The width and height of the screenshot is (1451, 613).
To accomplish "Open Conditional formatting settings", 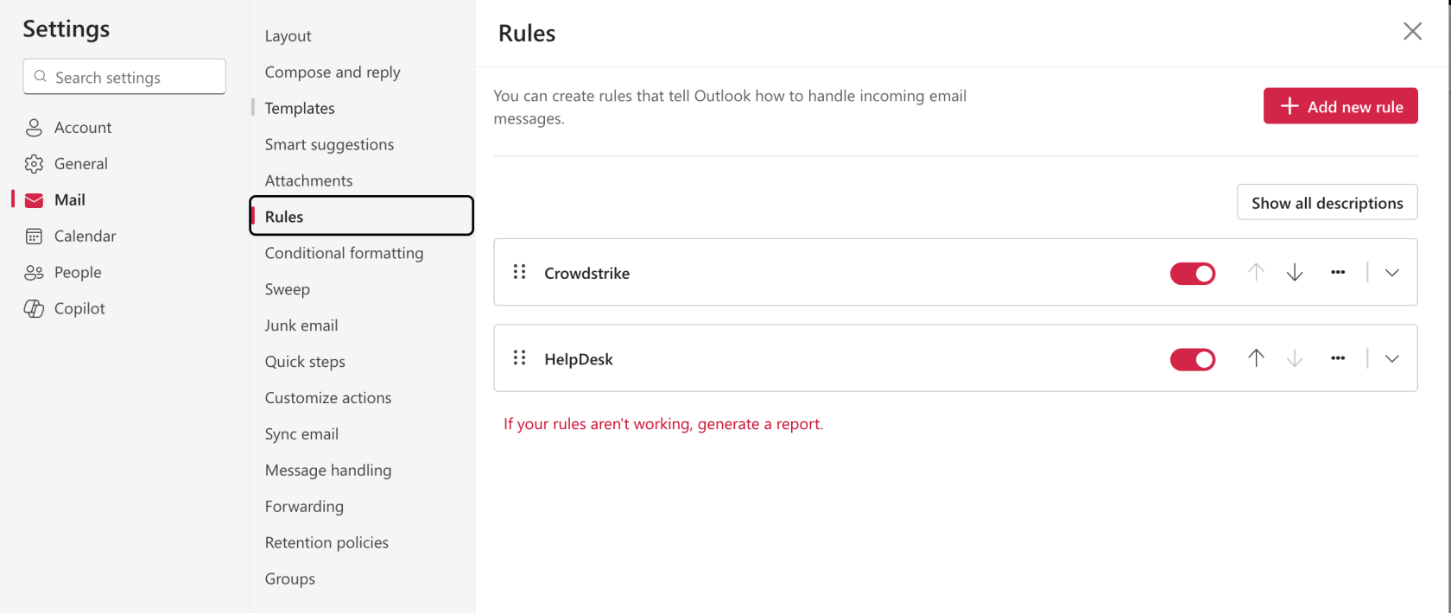I will click(344, 254).
